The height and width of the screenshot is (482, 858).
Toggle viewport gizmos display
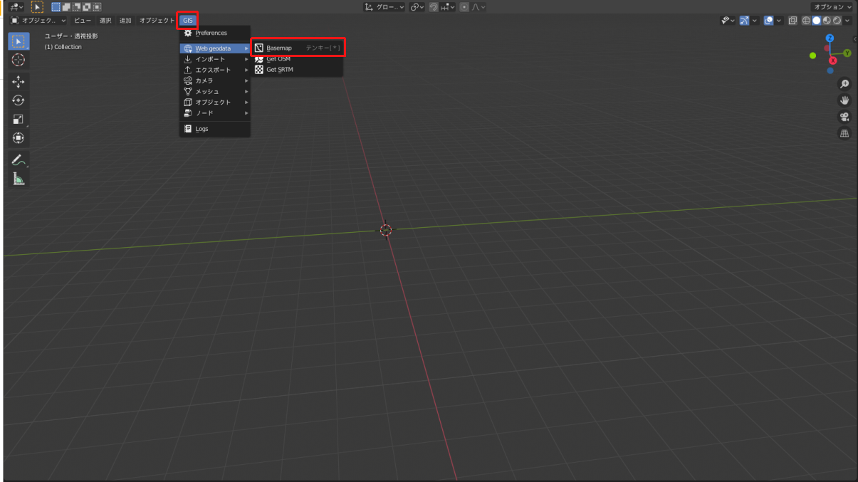pos(744,21)
